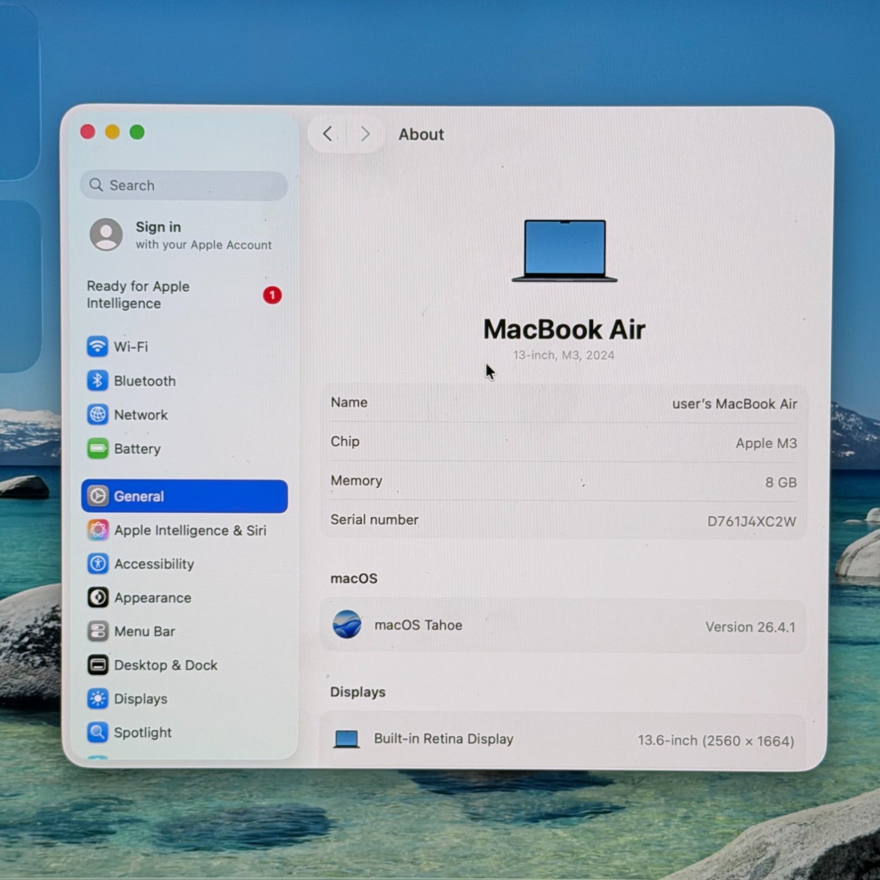Select Bluetooth label in the sidebar
This screenshot has height=880, width=880.
pyautogui.click(x=145, y=381)
